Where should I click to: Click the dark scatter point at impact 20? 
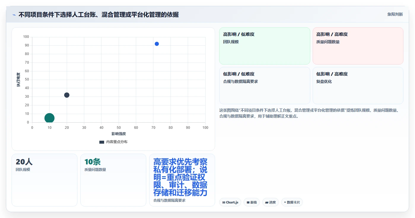pyautogui.click(x=67, y=95)
